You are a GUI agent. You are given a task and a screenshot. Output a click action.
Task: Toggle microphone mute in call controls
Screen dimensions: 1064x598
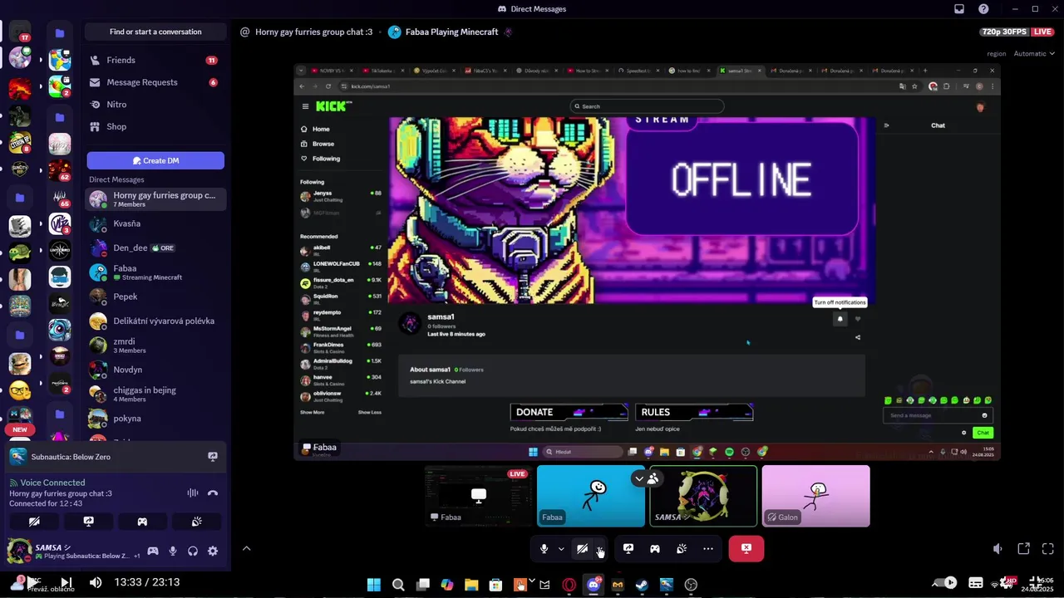[544, 549]
